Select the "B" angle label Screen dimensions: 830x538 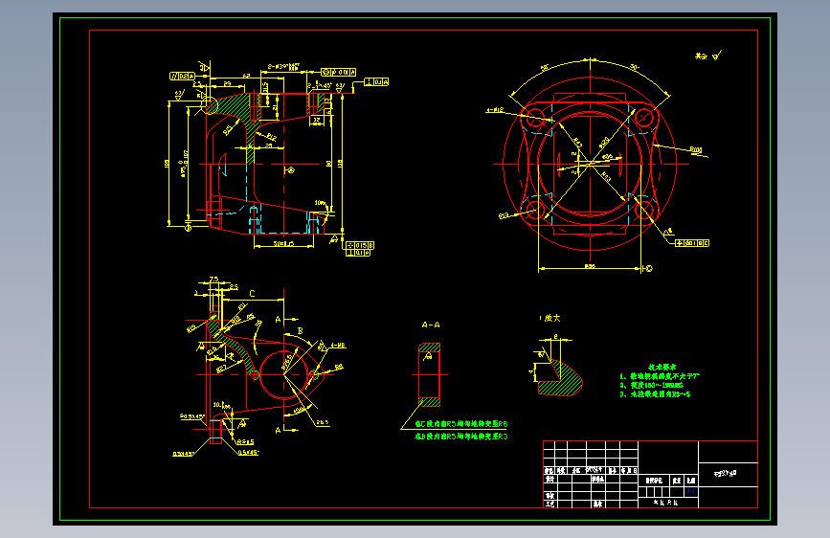[300, 331]
